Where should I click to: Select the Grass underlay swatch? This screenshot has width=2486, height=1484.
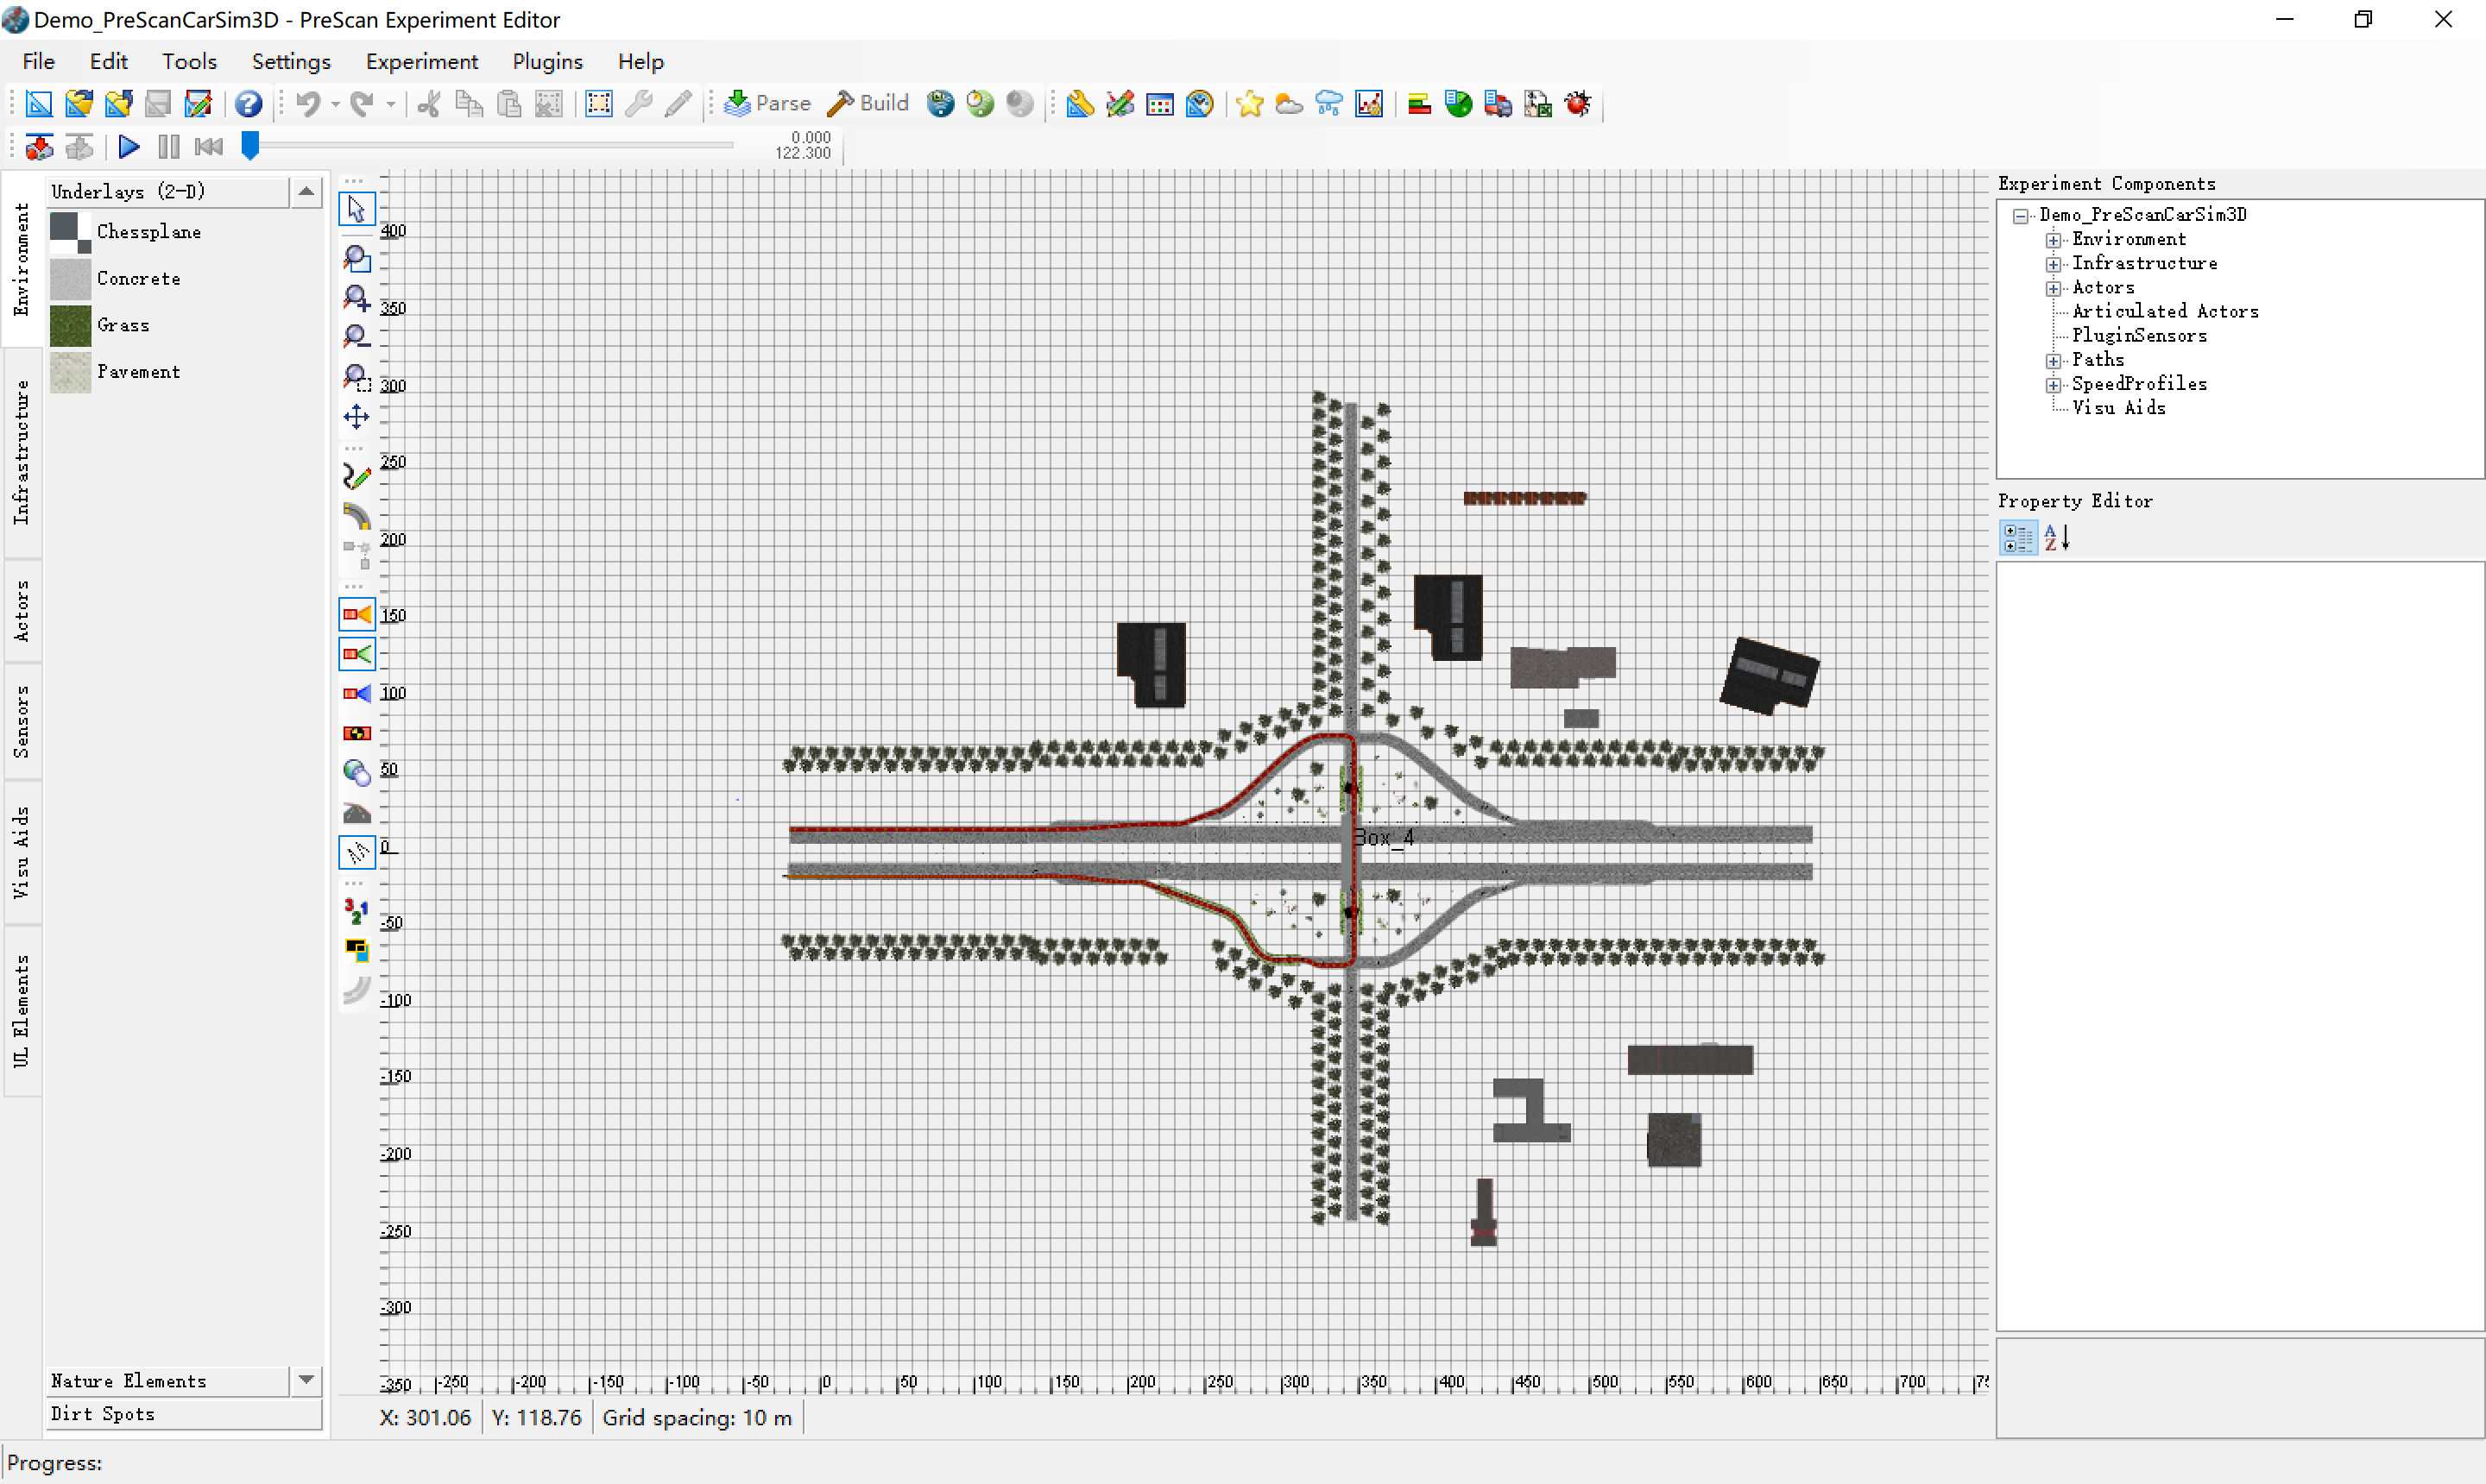point(71,325)
